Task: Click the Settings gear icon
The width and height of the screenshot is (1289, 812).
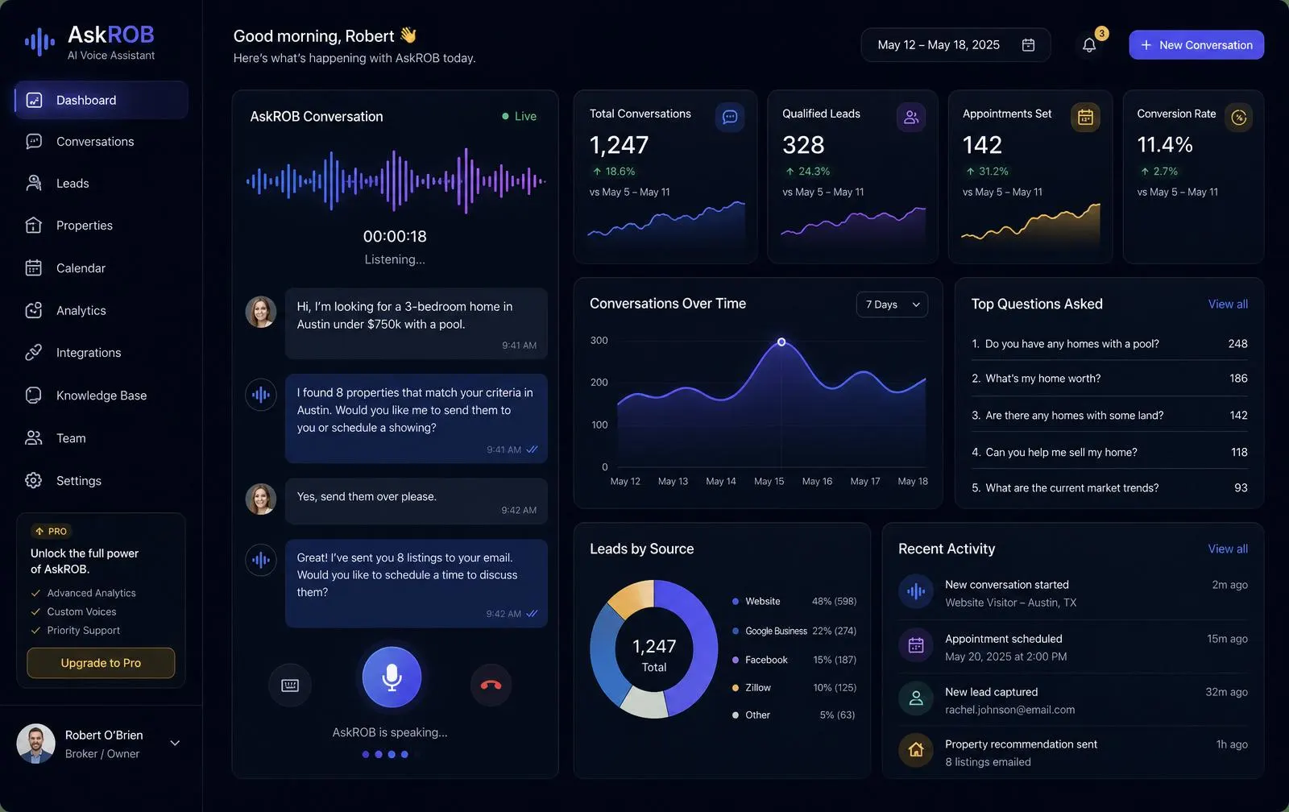Action: coord(34,480)
